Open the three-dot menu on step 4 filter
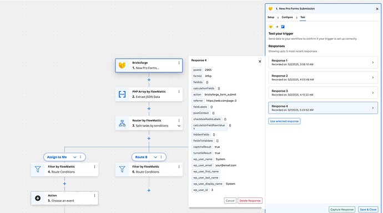This screenshot has width=383, height=213. 94,167
